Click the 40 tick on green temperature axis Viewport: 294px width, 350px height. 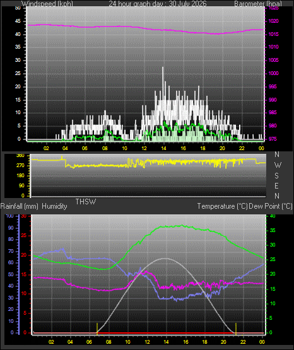[x=273, y=216]
